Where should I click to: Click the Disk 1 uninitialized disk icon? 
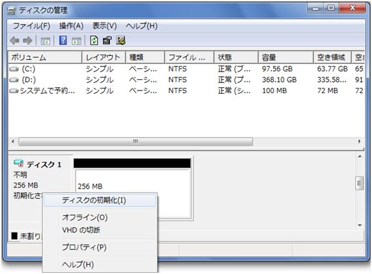(18, 163)
